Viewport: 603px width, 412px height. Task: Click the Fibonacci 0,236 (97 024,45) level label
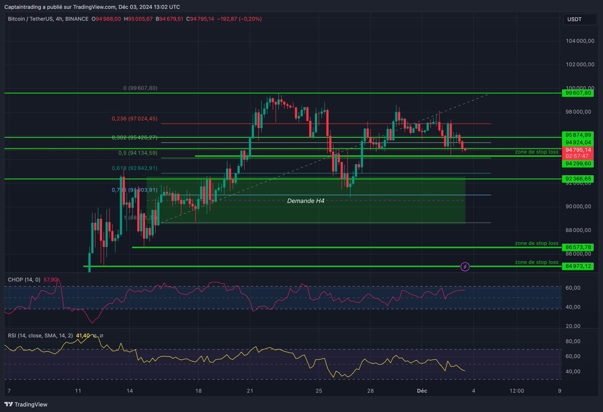(135, 119)
